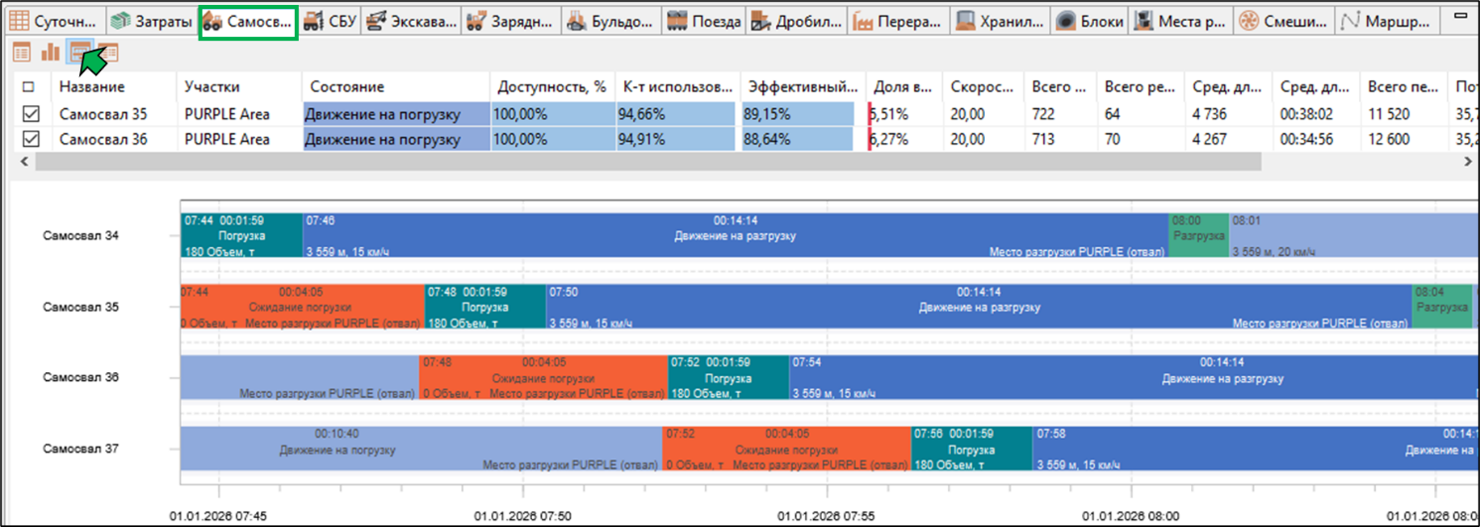Open the Блоки tab
The image size is (1480, 527).
[x=1091, y=22]
